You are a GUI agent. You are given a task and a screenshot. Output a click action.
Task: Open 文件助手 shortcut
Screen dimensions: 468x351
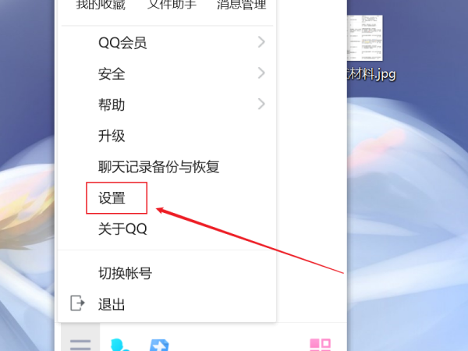[172, 5]
